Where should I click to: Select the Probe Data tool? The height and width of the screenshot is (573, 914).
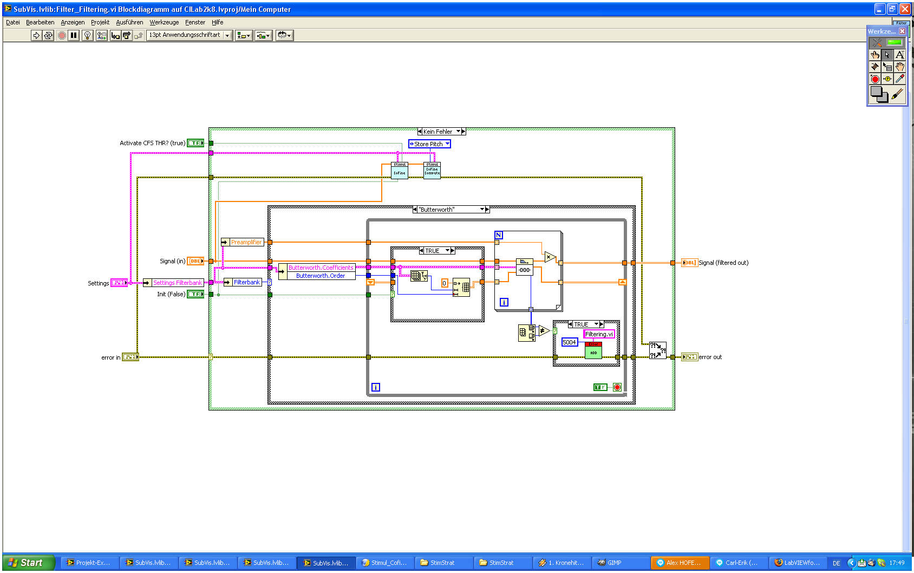coord(887,79)
